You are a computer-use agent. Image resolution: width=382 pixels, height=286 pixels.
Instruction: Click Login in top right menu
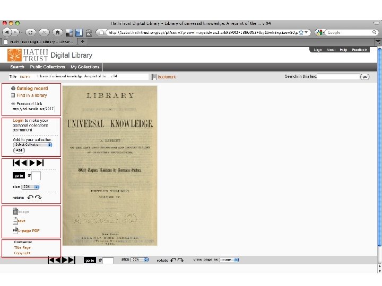[x=318, y=50]
